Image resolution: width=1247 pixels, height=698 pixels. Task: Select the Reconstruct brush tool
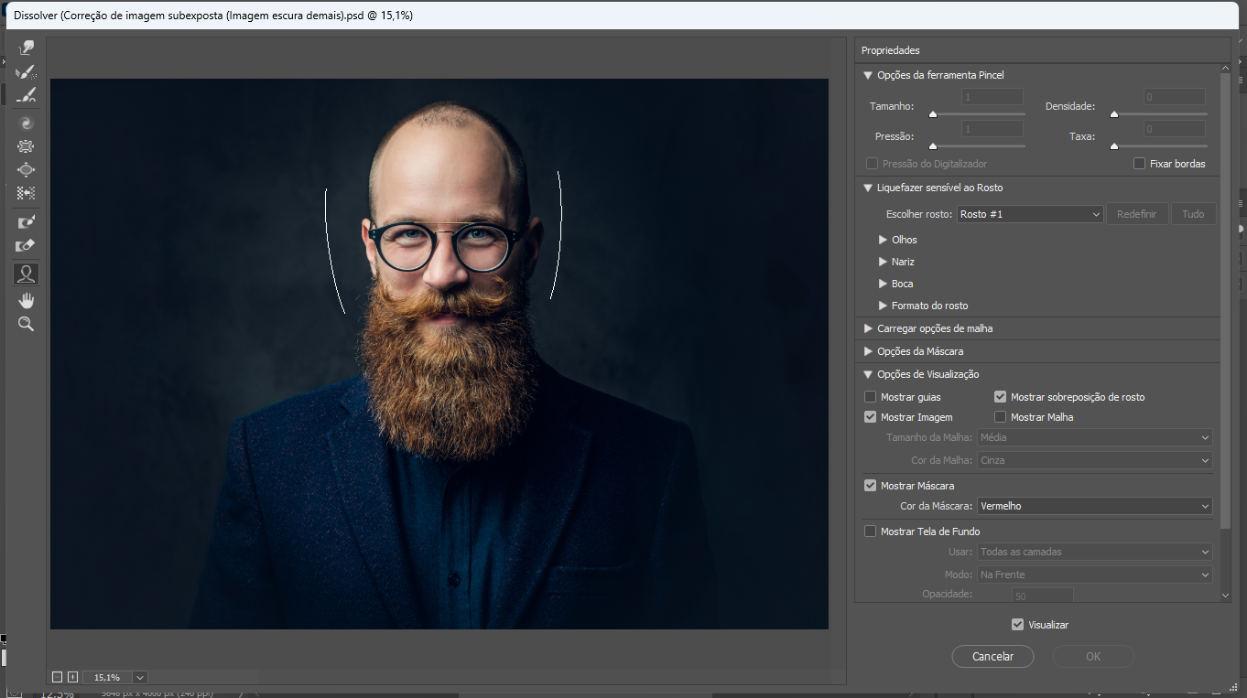point(26,72)
